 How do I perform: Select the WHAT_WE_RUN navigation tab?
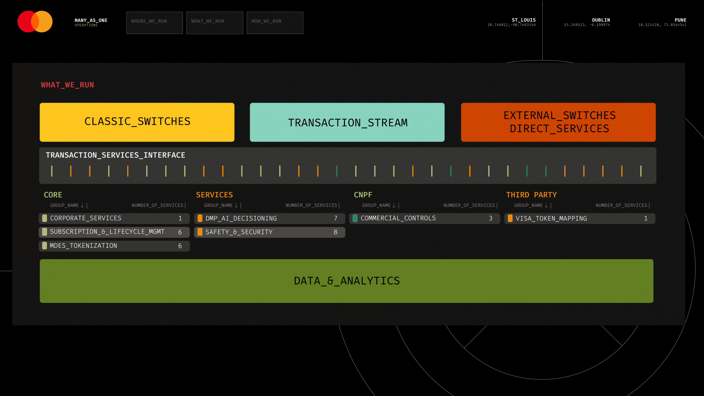214,23
